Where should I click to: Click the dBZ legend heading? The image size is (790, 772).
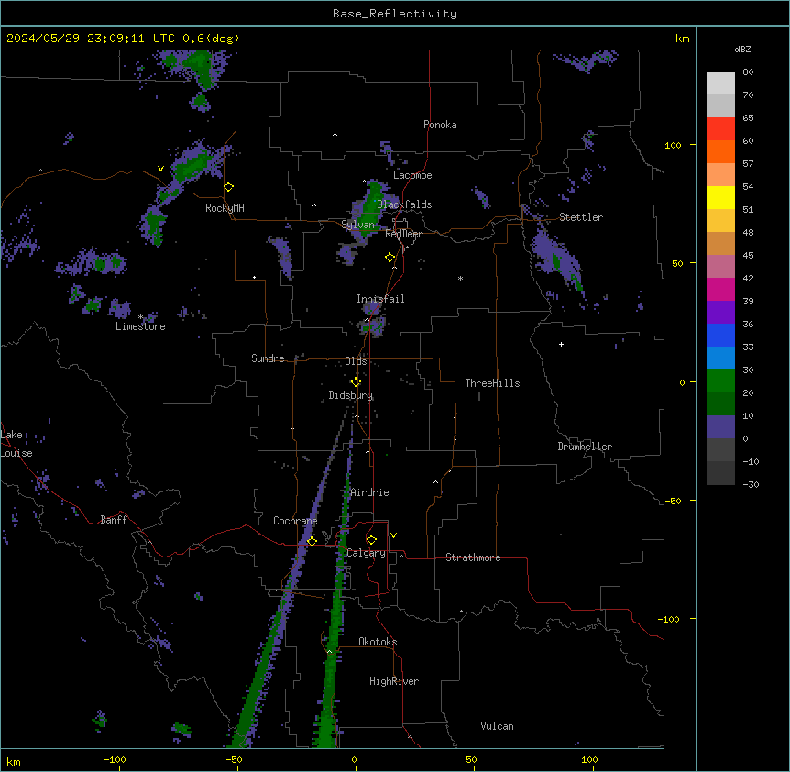click(x=742, y=50)
